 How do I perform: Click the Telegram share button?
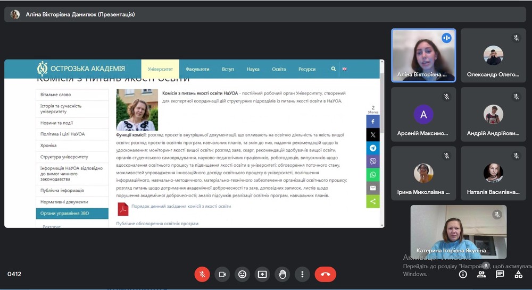point(373,148)
